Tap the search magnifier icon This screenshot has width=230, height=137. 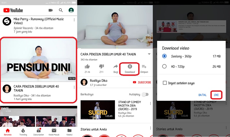[x=61, y=10]
